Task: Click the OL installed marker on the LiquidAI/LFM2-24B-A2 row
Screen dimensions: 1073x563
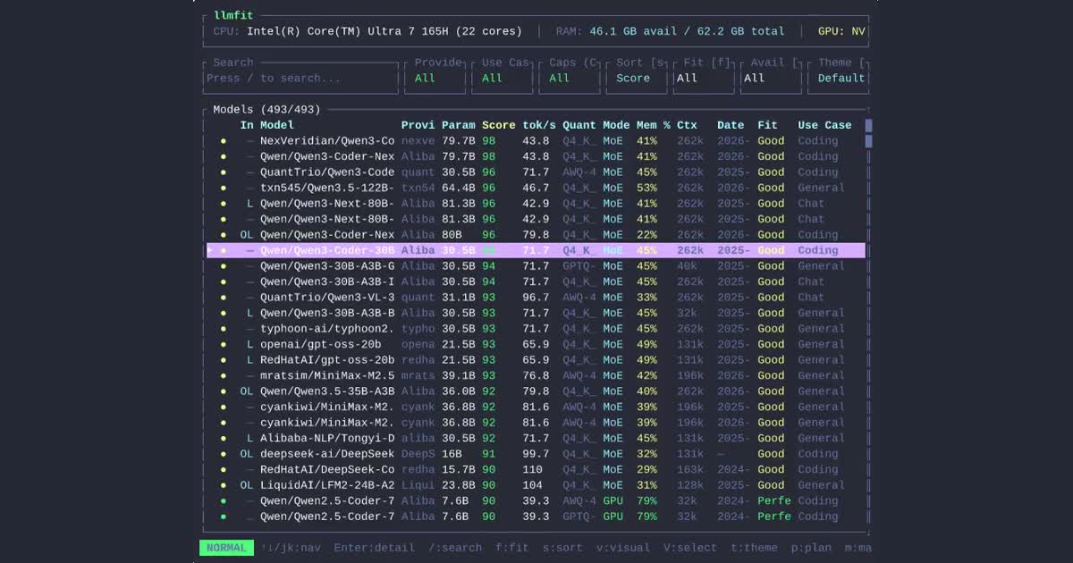Action: tap(247, 485)
